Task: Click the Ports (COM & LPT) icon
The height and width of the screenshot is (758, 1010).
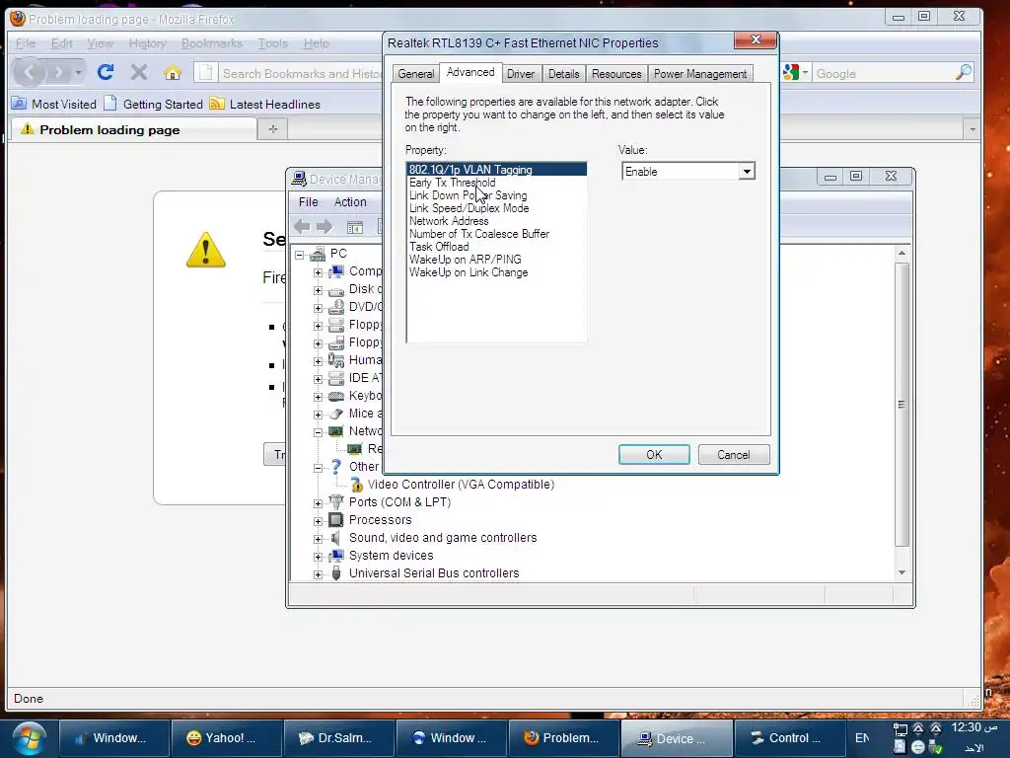Action: (x=335, y=501)
